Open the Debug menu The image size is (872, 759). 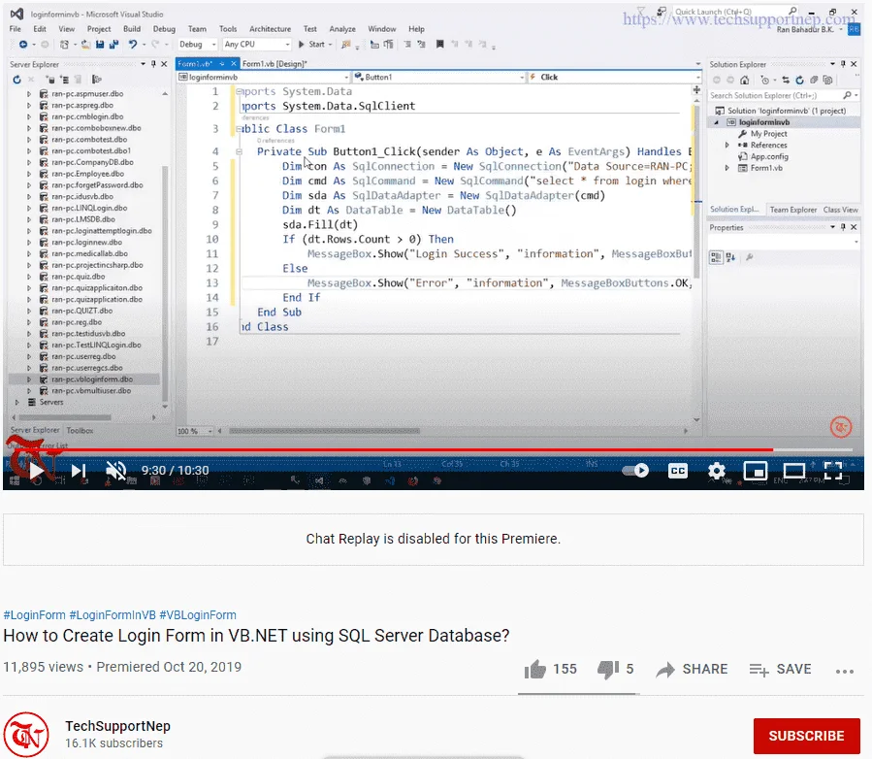[x=164, y=29]
